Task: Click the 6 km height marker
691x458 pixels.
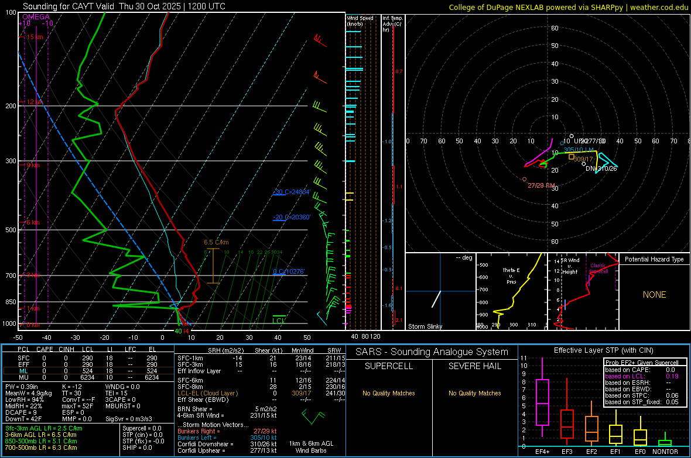Action: pyautogui.click(x=33, y=222)
